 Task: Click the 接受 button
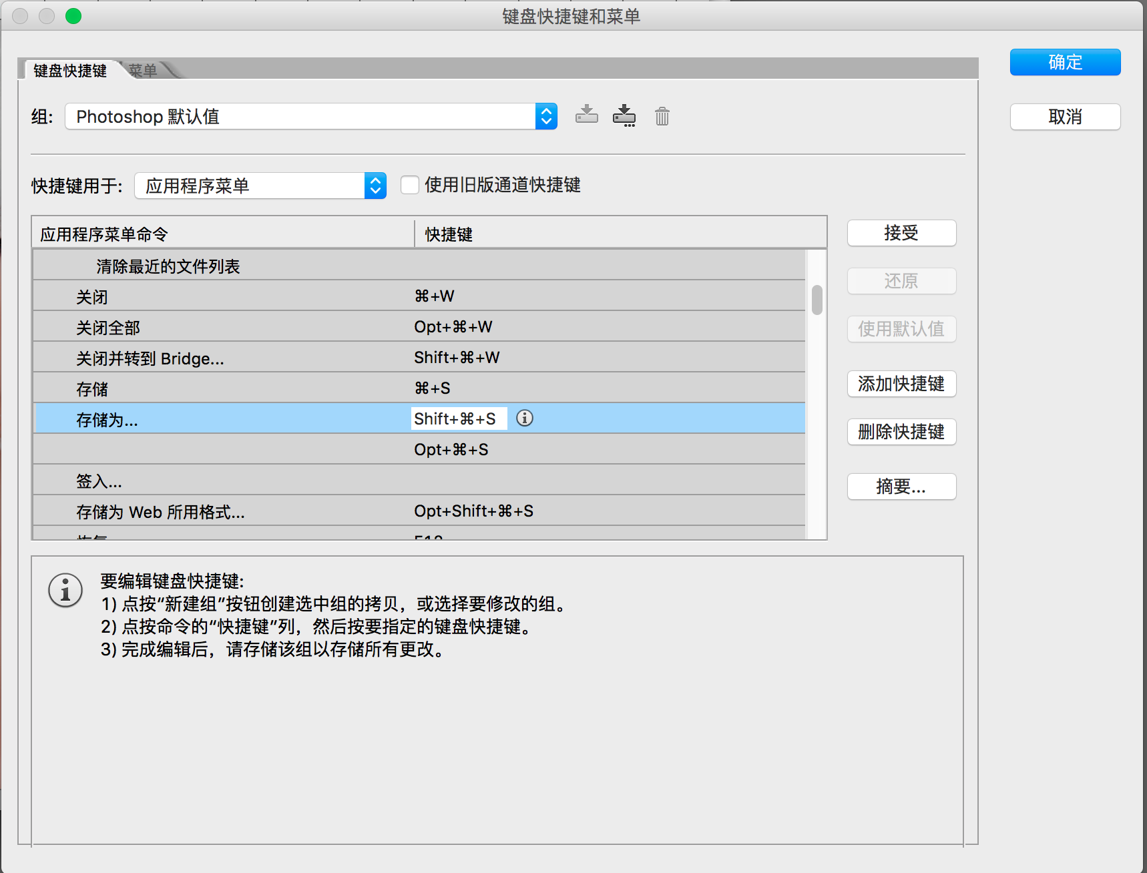(901, 233)
